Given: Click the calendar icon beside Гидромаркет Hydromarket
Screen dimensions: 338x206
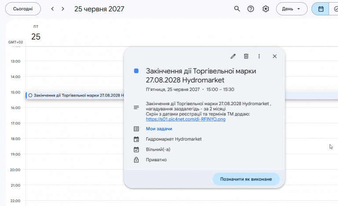Looking at the screenshot, I should pyautogui.click(x=136, y=139).
